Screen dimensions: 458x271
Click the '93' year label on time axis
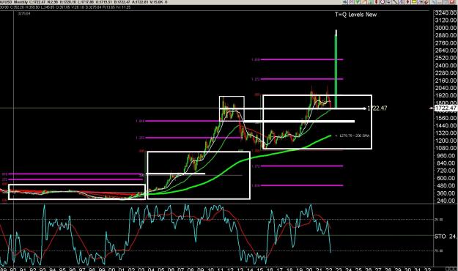[x=43, y=269]
